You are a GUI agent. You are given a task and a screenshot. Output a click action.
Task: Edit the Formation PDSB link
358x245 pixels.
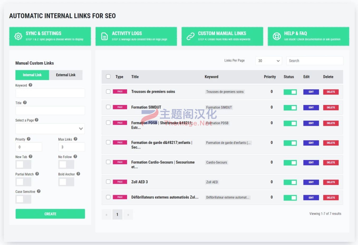pos(311,123)
